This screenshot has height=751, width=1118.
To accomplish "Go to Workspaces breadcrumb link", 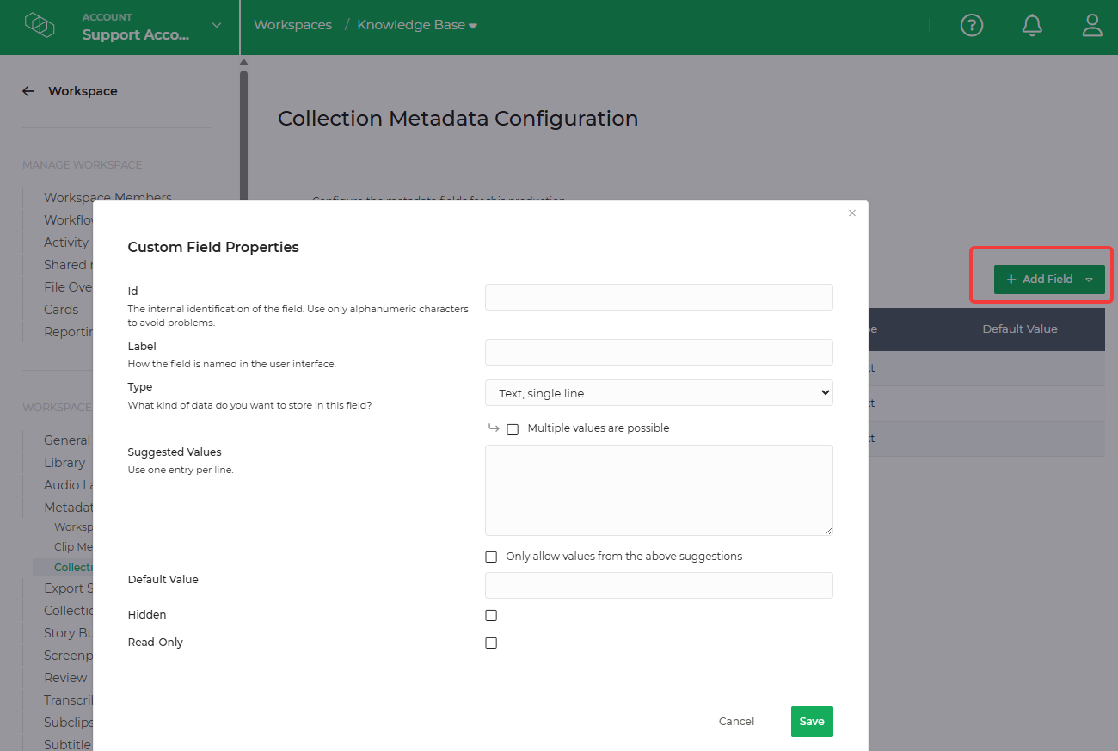I will pyautogui.click(x=292, y=25).
